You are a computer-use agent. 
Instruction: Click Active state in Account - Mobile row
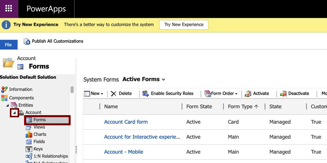tap(193, 152)
